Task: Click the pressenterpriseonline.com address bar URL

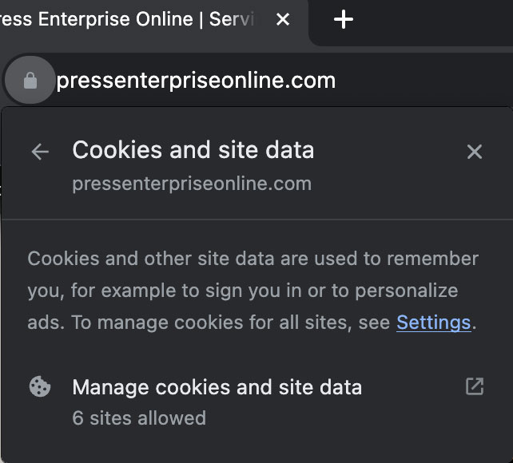Action: (x=196, y=81)
